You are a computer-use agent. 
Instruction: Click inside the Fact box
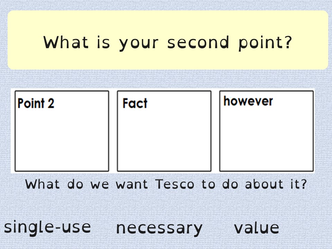(x=164, y=131)
